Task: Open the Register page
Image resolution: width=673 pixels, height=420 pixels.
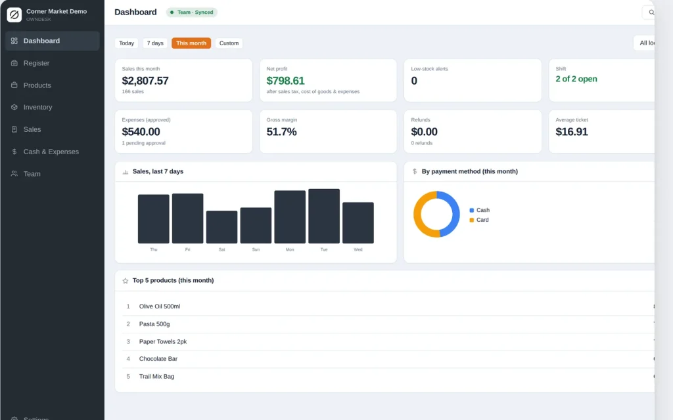Action: [x=53, y=63]
